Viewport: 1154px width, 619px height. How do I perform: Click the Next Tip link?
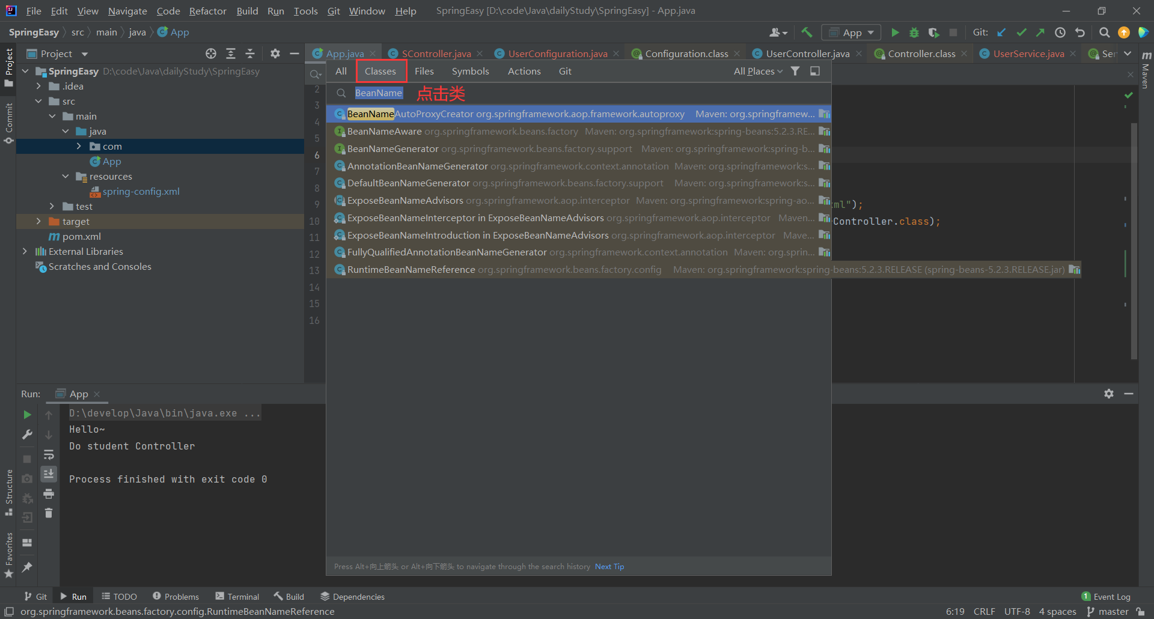[609, 567]
